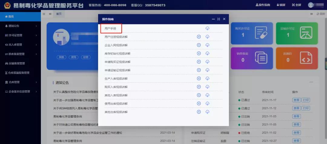Viewport: 327px width, 144px height.
Task: Open 运输备案管理 in the sidebar
Action: click(19, 63)
